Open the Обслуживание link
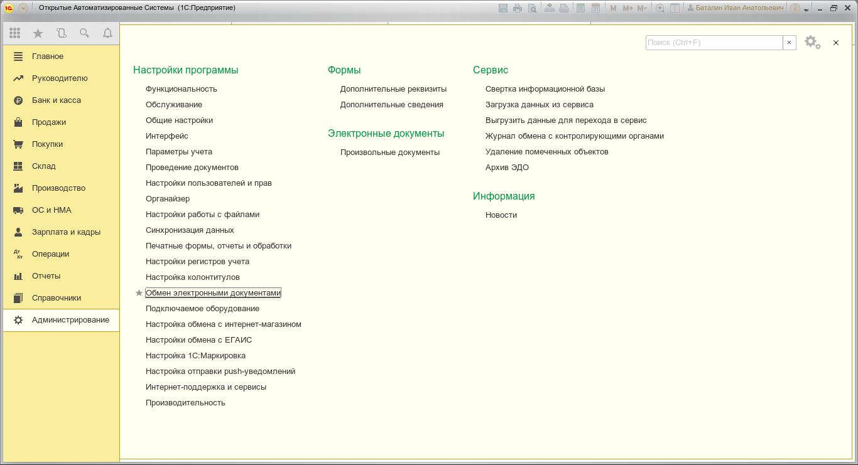 click(x=174, y=105)
